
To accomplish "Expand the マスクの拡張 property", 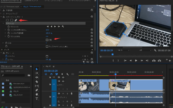I will (5, 36).
